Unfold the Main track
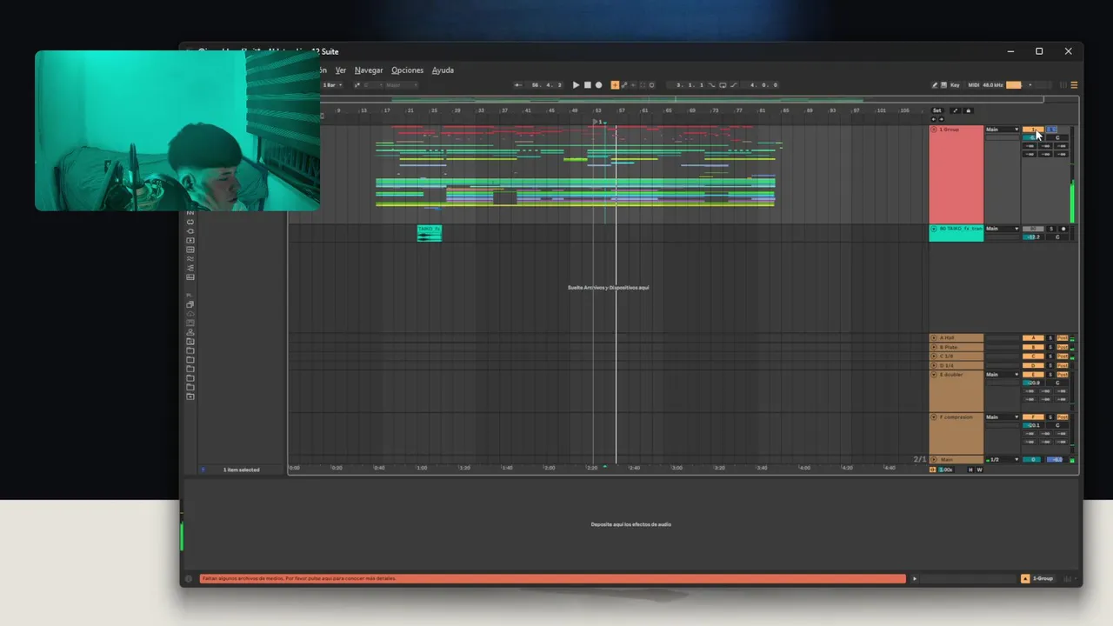Screen dimensions: 1113x626 click(x=934, y=459)
